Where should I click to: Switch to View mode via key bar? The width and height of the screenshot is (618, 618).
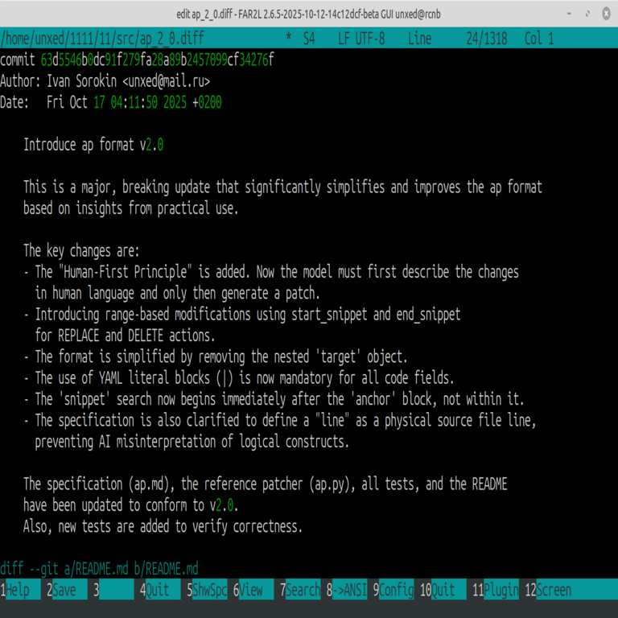[x=252, y=590]
